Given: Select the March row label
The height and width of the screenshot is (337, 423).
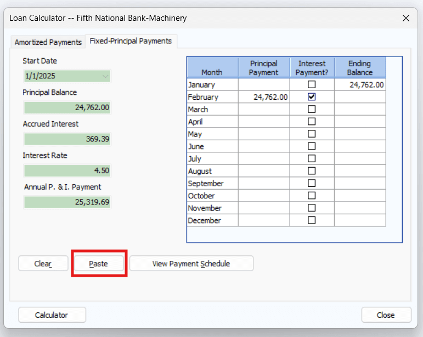Looking at the screenshot, I should pos(212,110).
